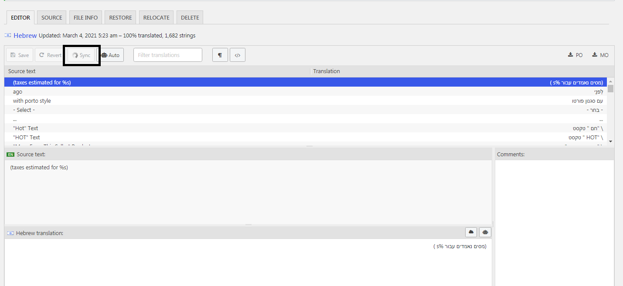Sort by Translation column header
The height and width of the screenshot is (286, 623).
point(462,71)
